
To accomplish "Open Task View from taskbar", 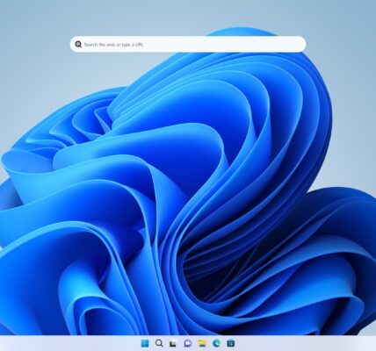I will 173,343.
